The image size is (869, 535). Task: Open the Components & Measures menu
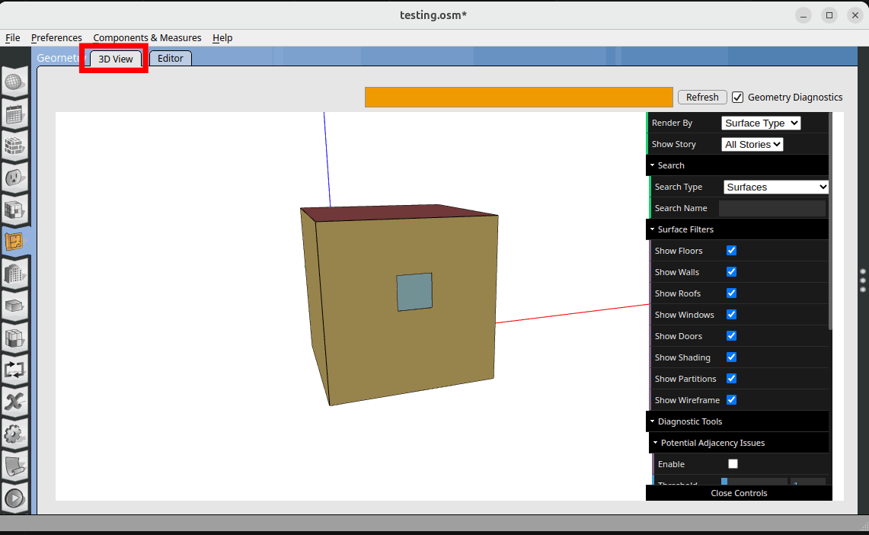[x=147, y=37]
